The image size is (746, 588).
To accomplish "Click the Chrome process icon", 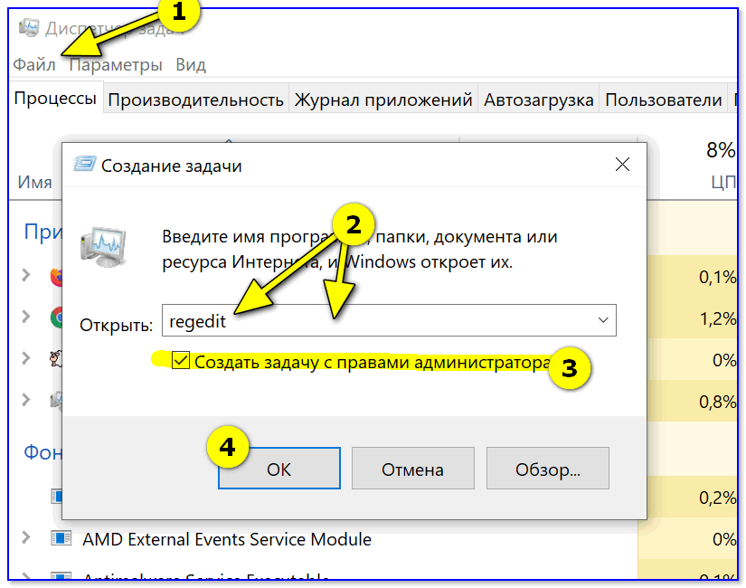I will pos(57,318).
